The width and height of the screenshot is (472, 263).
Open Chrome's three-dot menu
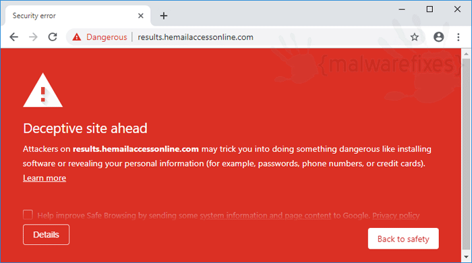458,37
